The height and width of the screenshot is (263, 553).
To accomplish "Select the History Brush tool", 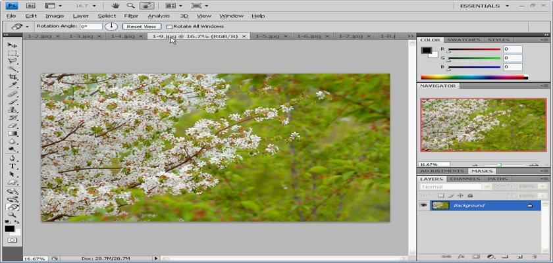I will [13, 118].
